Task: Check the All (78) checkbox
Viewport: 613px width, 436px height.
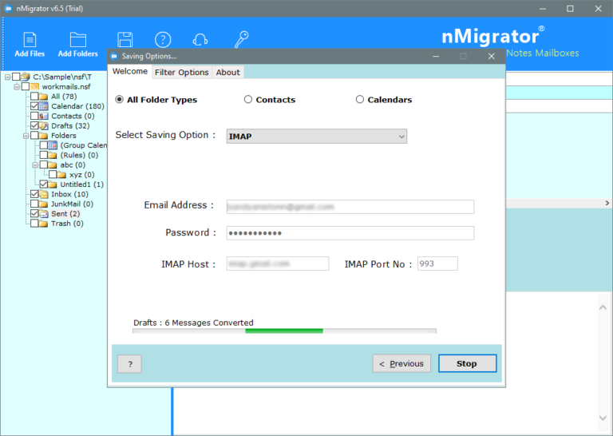Action: [34, 96]
